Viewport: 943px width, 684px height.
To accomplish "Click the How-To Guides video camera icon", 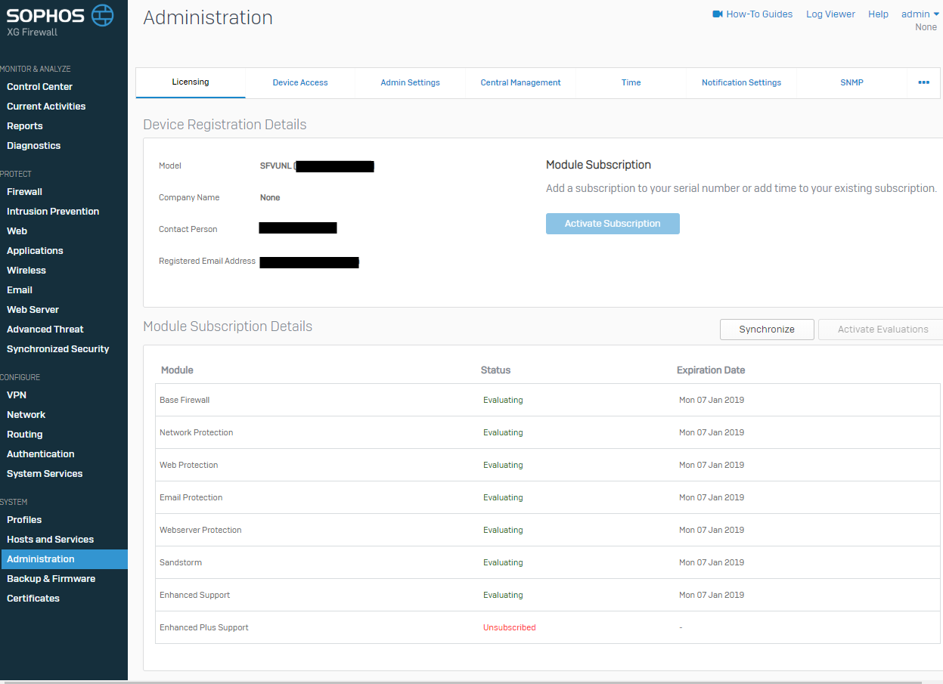I will tap(718, 14).
